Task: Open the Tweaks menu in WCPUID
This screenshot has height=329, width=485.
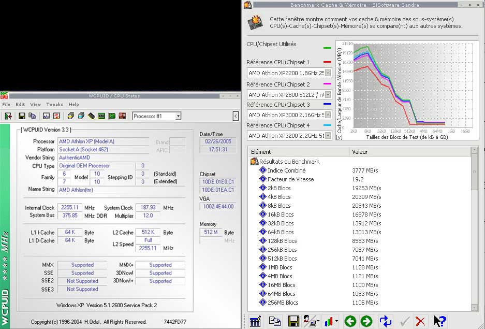Action: 54,104
